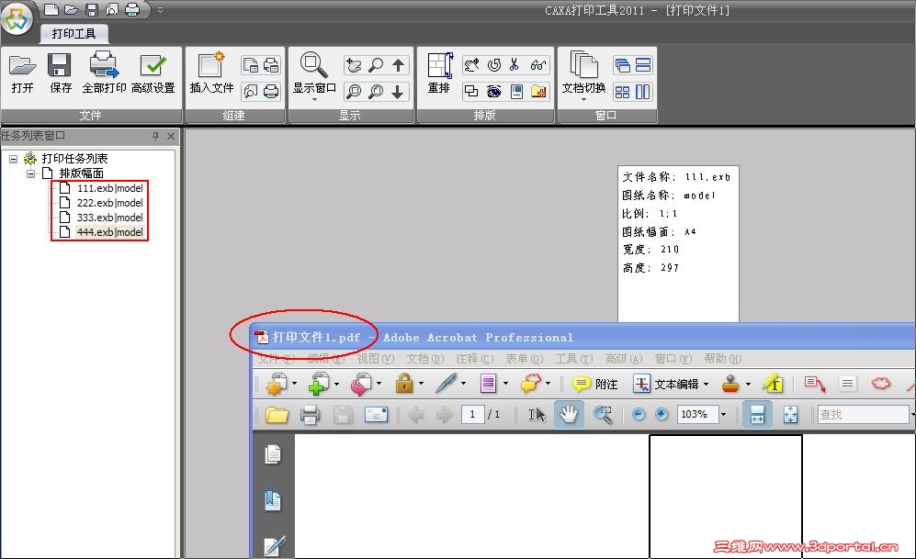916x559 pixels.
Task: Click the cascade windows icon in 窗口 group
Action: click(x=622, y=65)
